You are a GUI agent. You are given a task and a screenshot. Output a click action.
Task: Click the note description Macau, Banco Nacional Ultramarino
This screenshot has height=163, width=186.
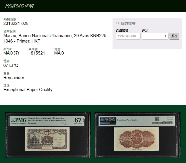[55, 36]
